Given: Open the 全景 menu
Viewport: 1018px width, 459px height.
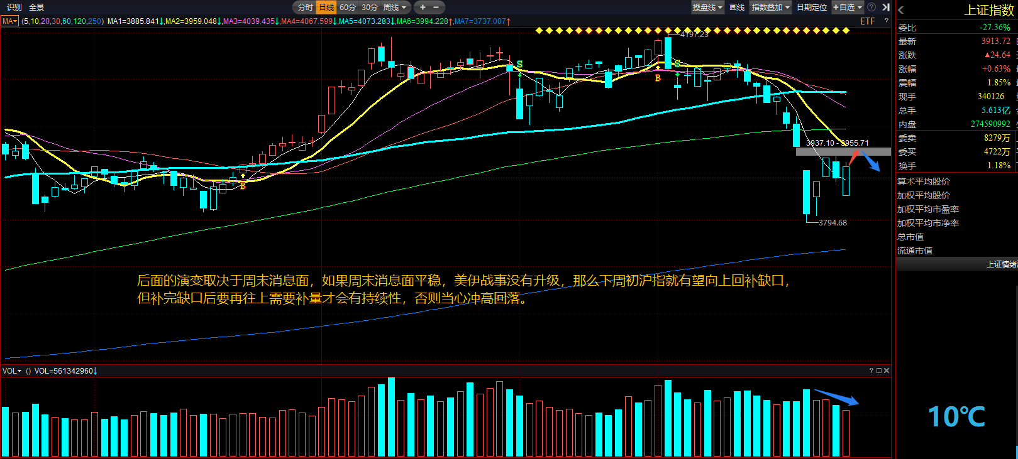Looking at the screenshot, I should click(36, 8).
